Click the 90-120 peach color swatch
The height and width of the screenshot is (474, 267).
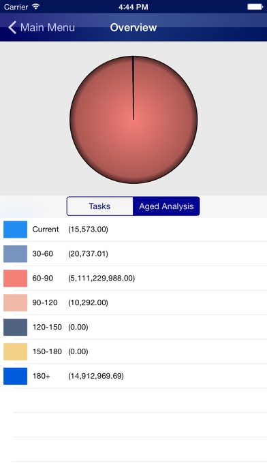click(x=16, y=302)
